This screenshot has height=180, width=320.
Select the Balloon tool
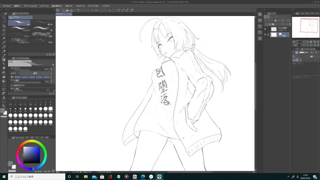point(4,102)
